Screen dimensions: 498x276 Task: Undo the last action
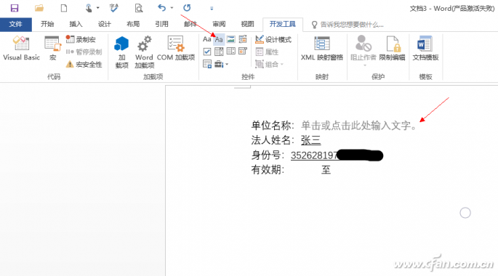pos(161,8)
